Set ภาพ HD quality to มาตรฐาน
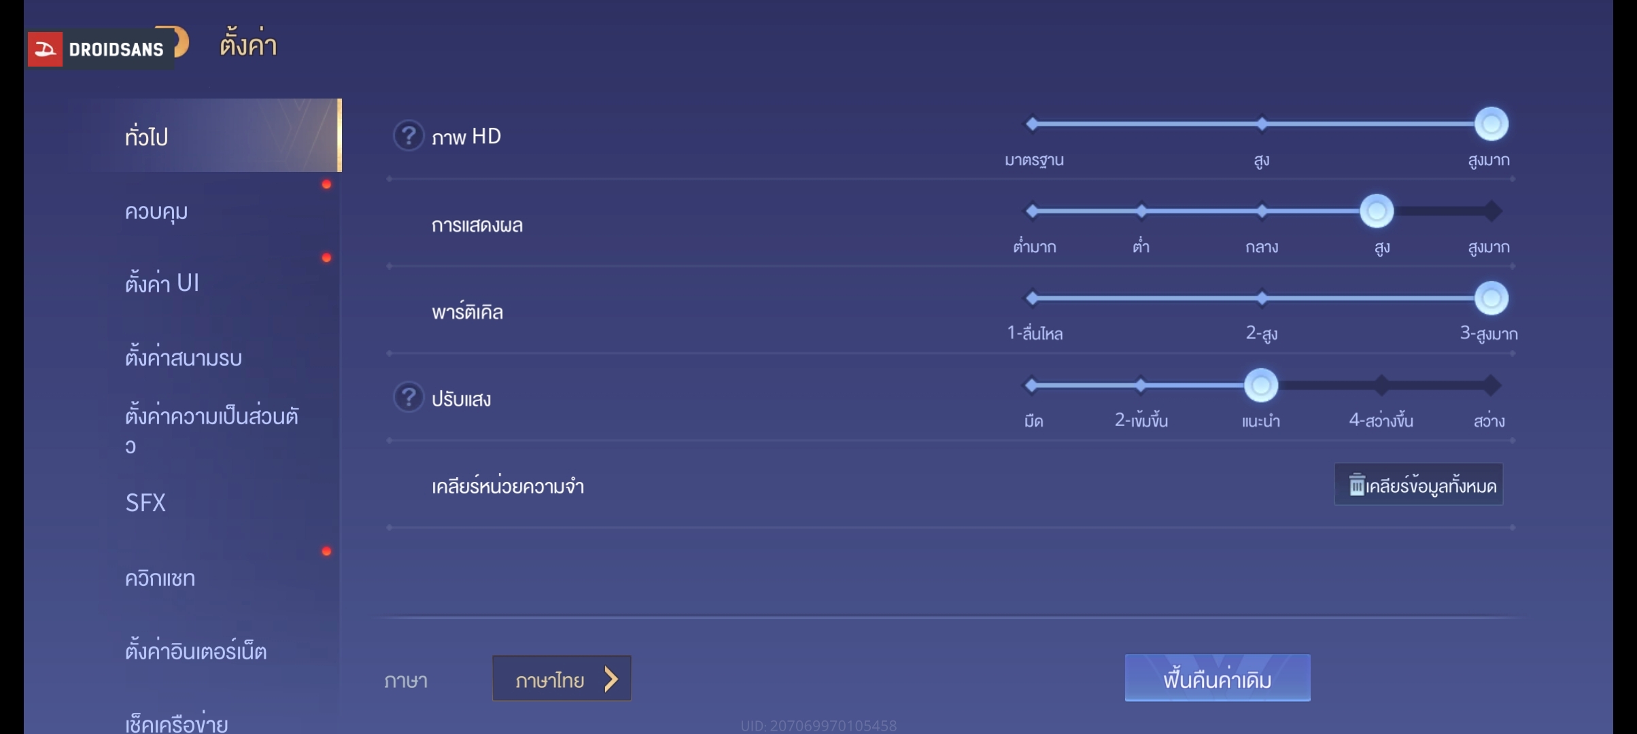The width and height of the screenshot is (1637, 734). click(x=1032, y=124)
